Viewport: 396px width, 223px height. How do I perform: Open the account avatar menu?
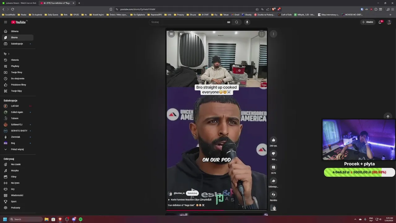click(x=389, y=22)
